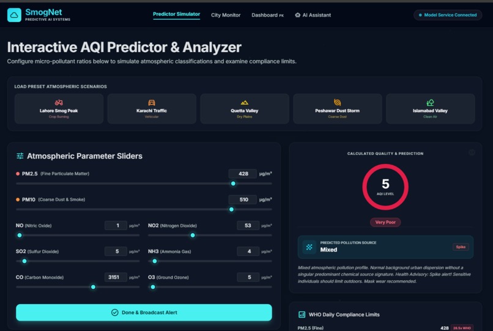Click the PM10 value field showing 510
This screenshot has width=493, height=331.
click(x=242, y=199)
